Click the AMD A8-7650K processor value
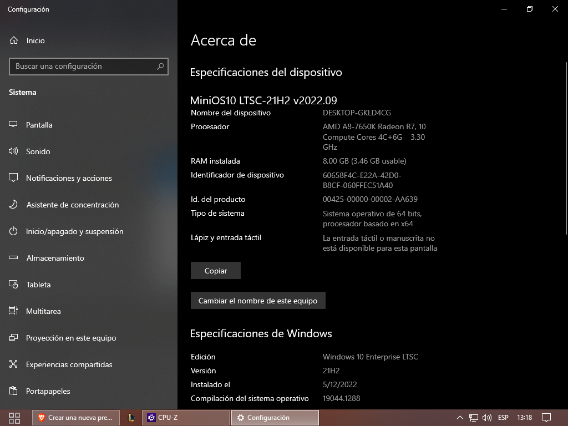 pyautogui.click(x=374, y=136)
